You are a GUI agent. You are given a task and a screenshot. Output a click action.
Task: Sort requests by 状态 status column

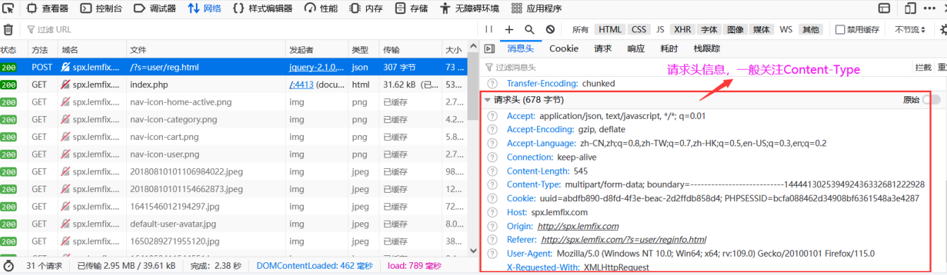[13, 50]
